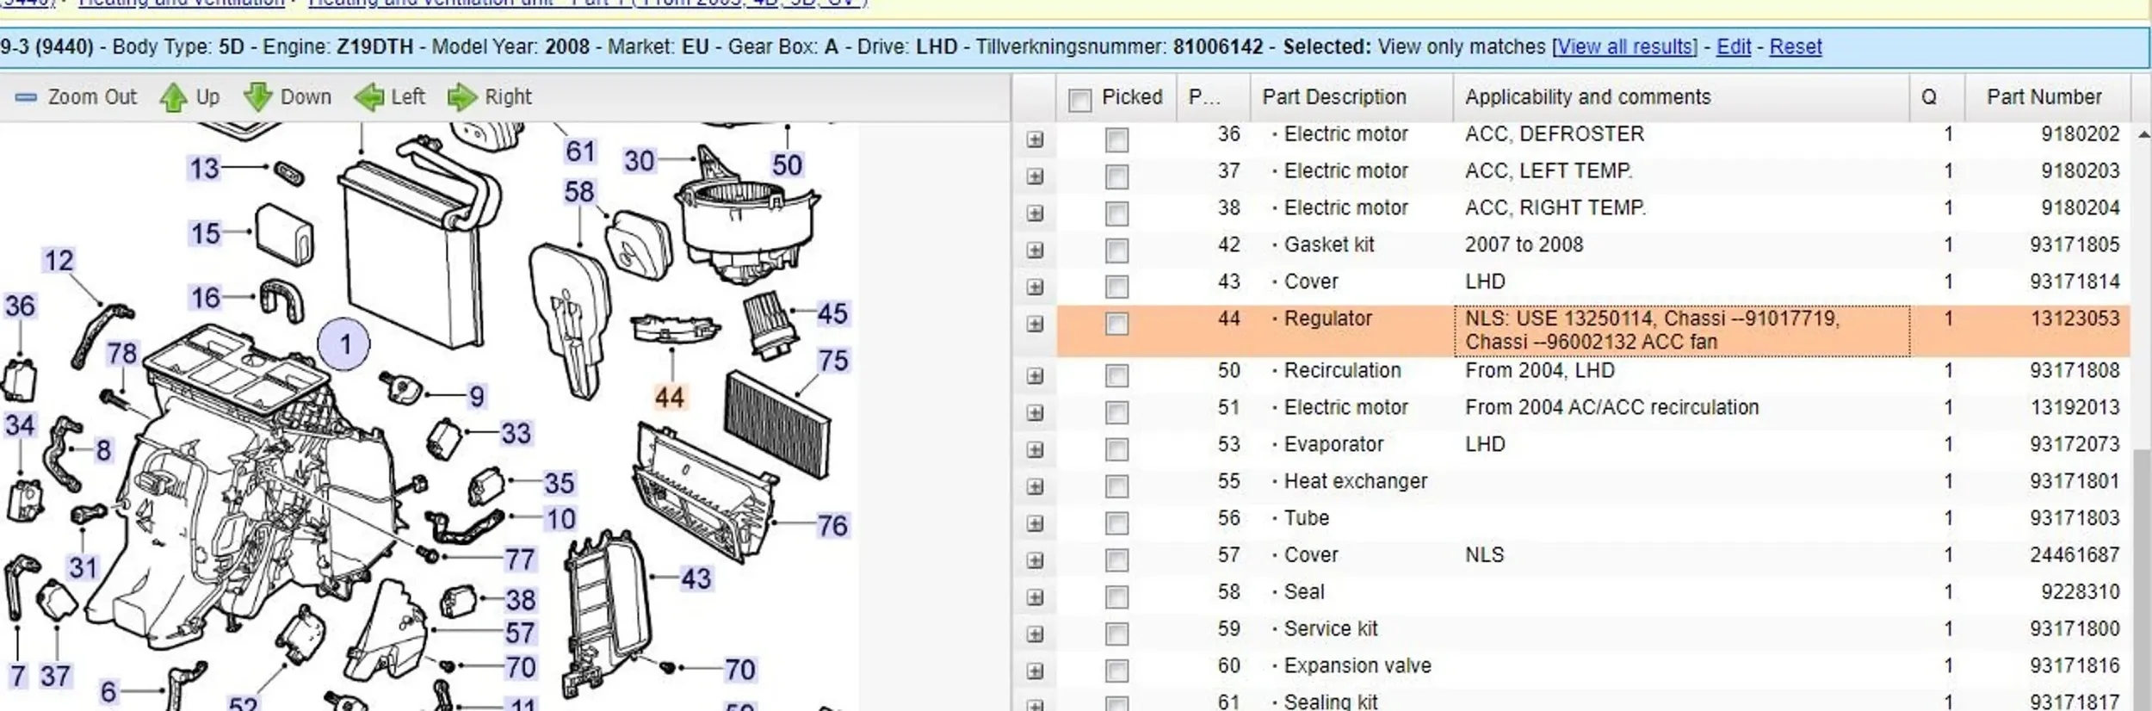Check Picked box for part 36 Electric motor
Image resolution: width=2152 pixels, height=711 pixels.
1116,139
